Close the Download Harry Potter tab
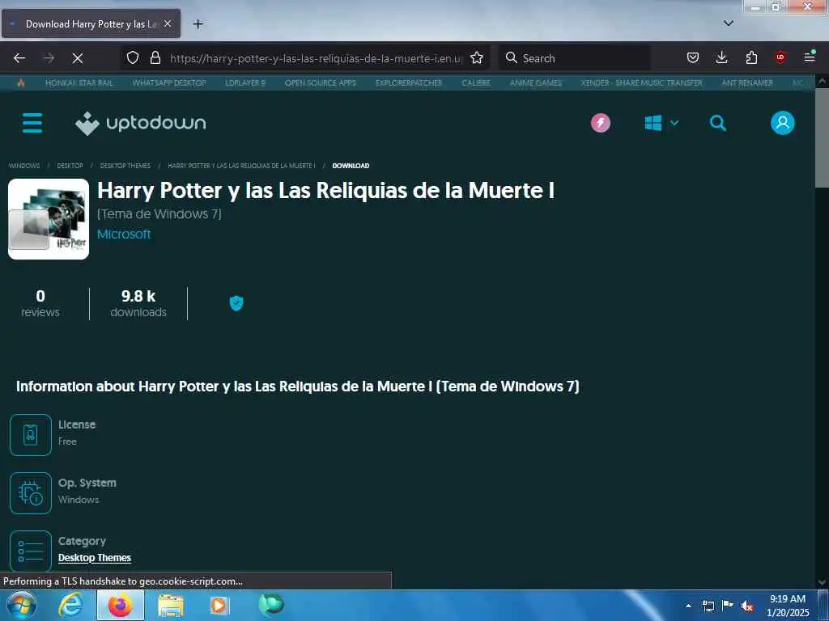This screenshot has width=829, height=621. pos(168,23)
